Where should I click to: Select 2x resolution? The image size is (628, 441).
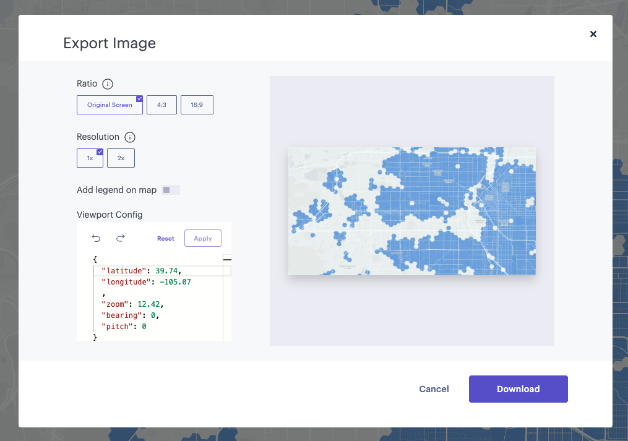click(121, 158)
